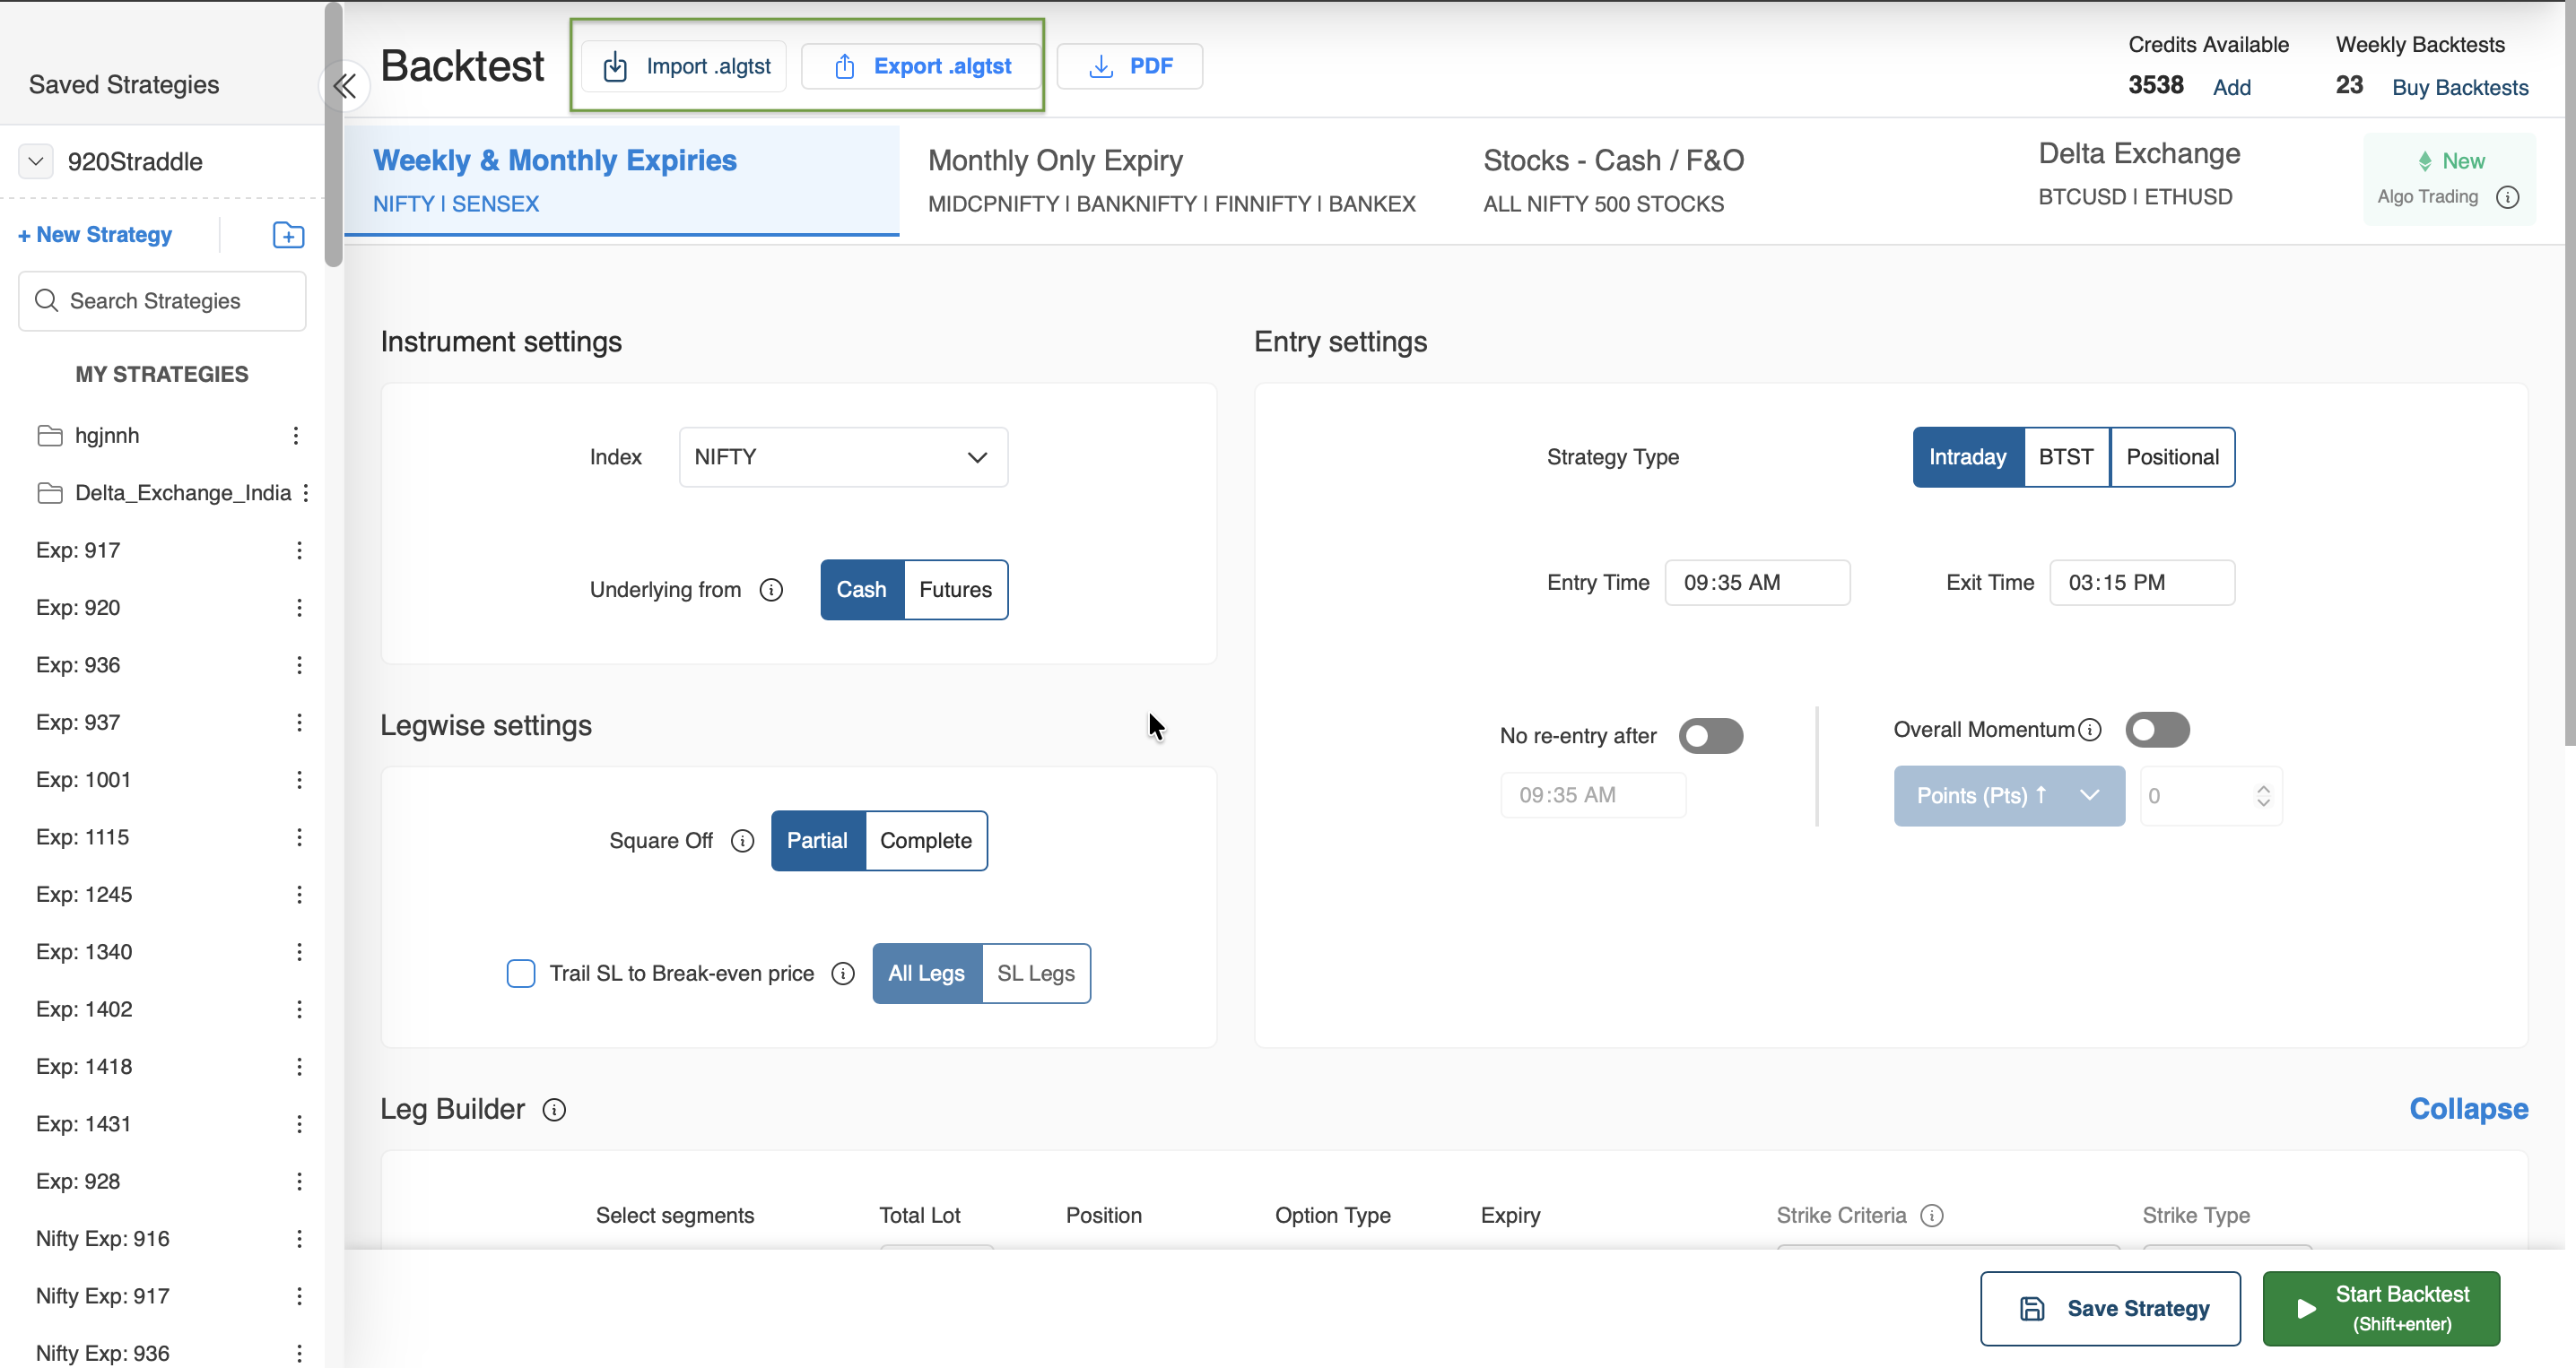Expand the 920Straddle strategy chevron
The width and height of the screenshot is (2576, 1368).
pos(36,160)
